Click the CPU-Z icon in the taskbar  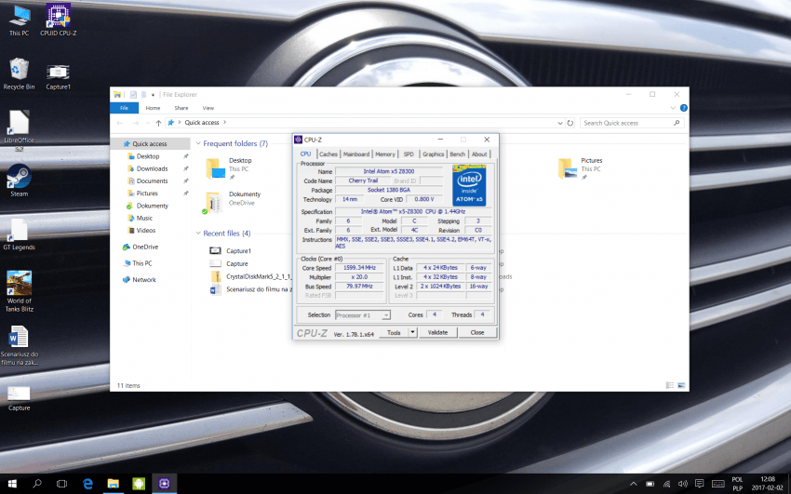coord(164,484)
